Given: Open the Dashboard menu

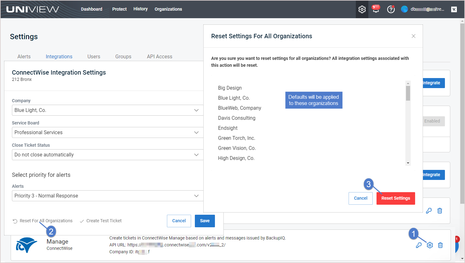Looking at the screenshot, I should 92,9.
